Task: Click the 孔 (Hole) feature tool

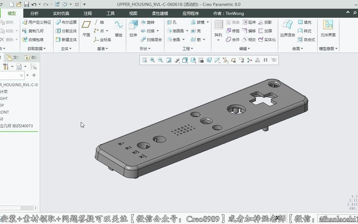Action: coord(172,22)
